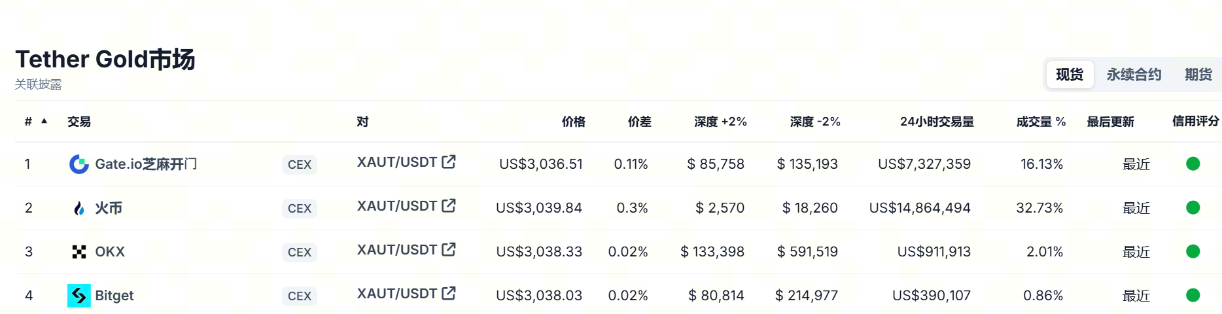Image resolution: width=1222 pixels, height=314 pixels.
Task: Switch to the 永续合约 perpetual tab
Action: pos(1134,75)
